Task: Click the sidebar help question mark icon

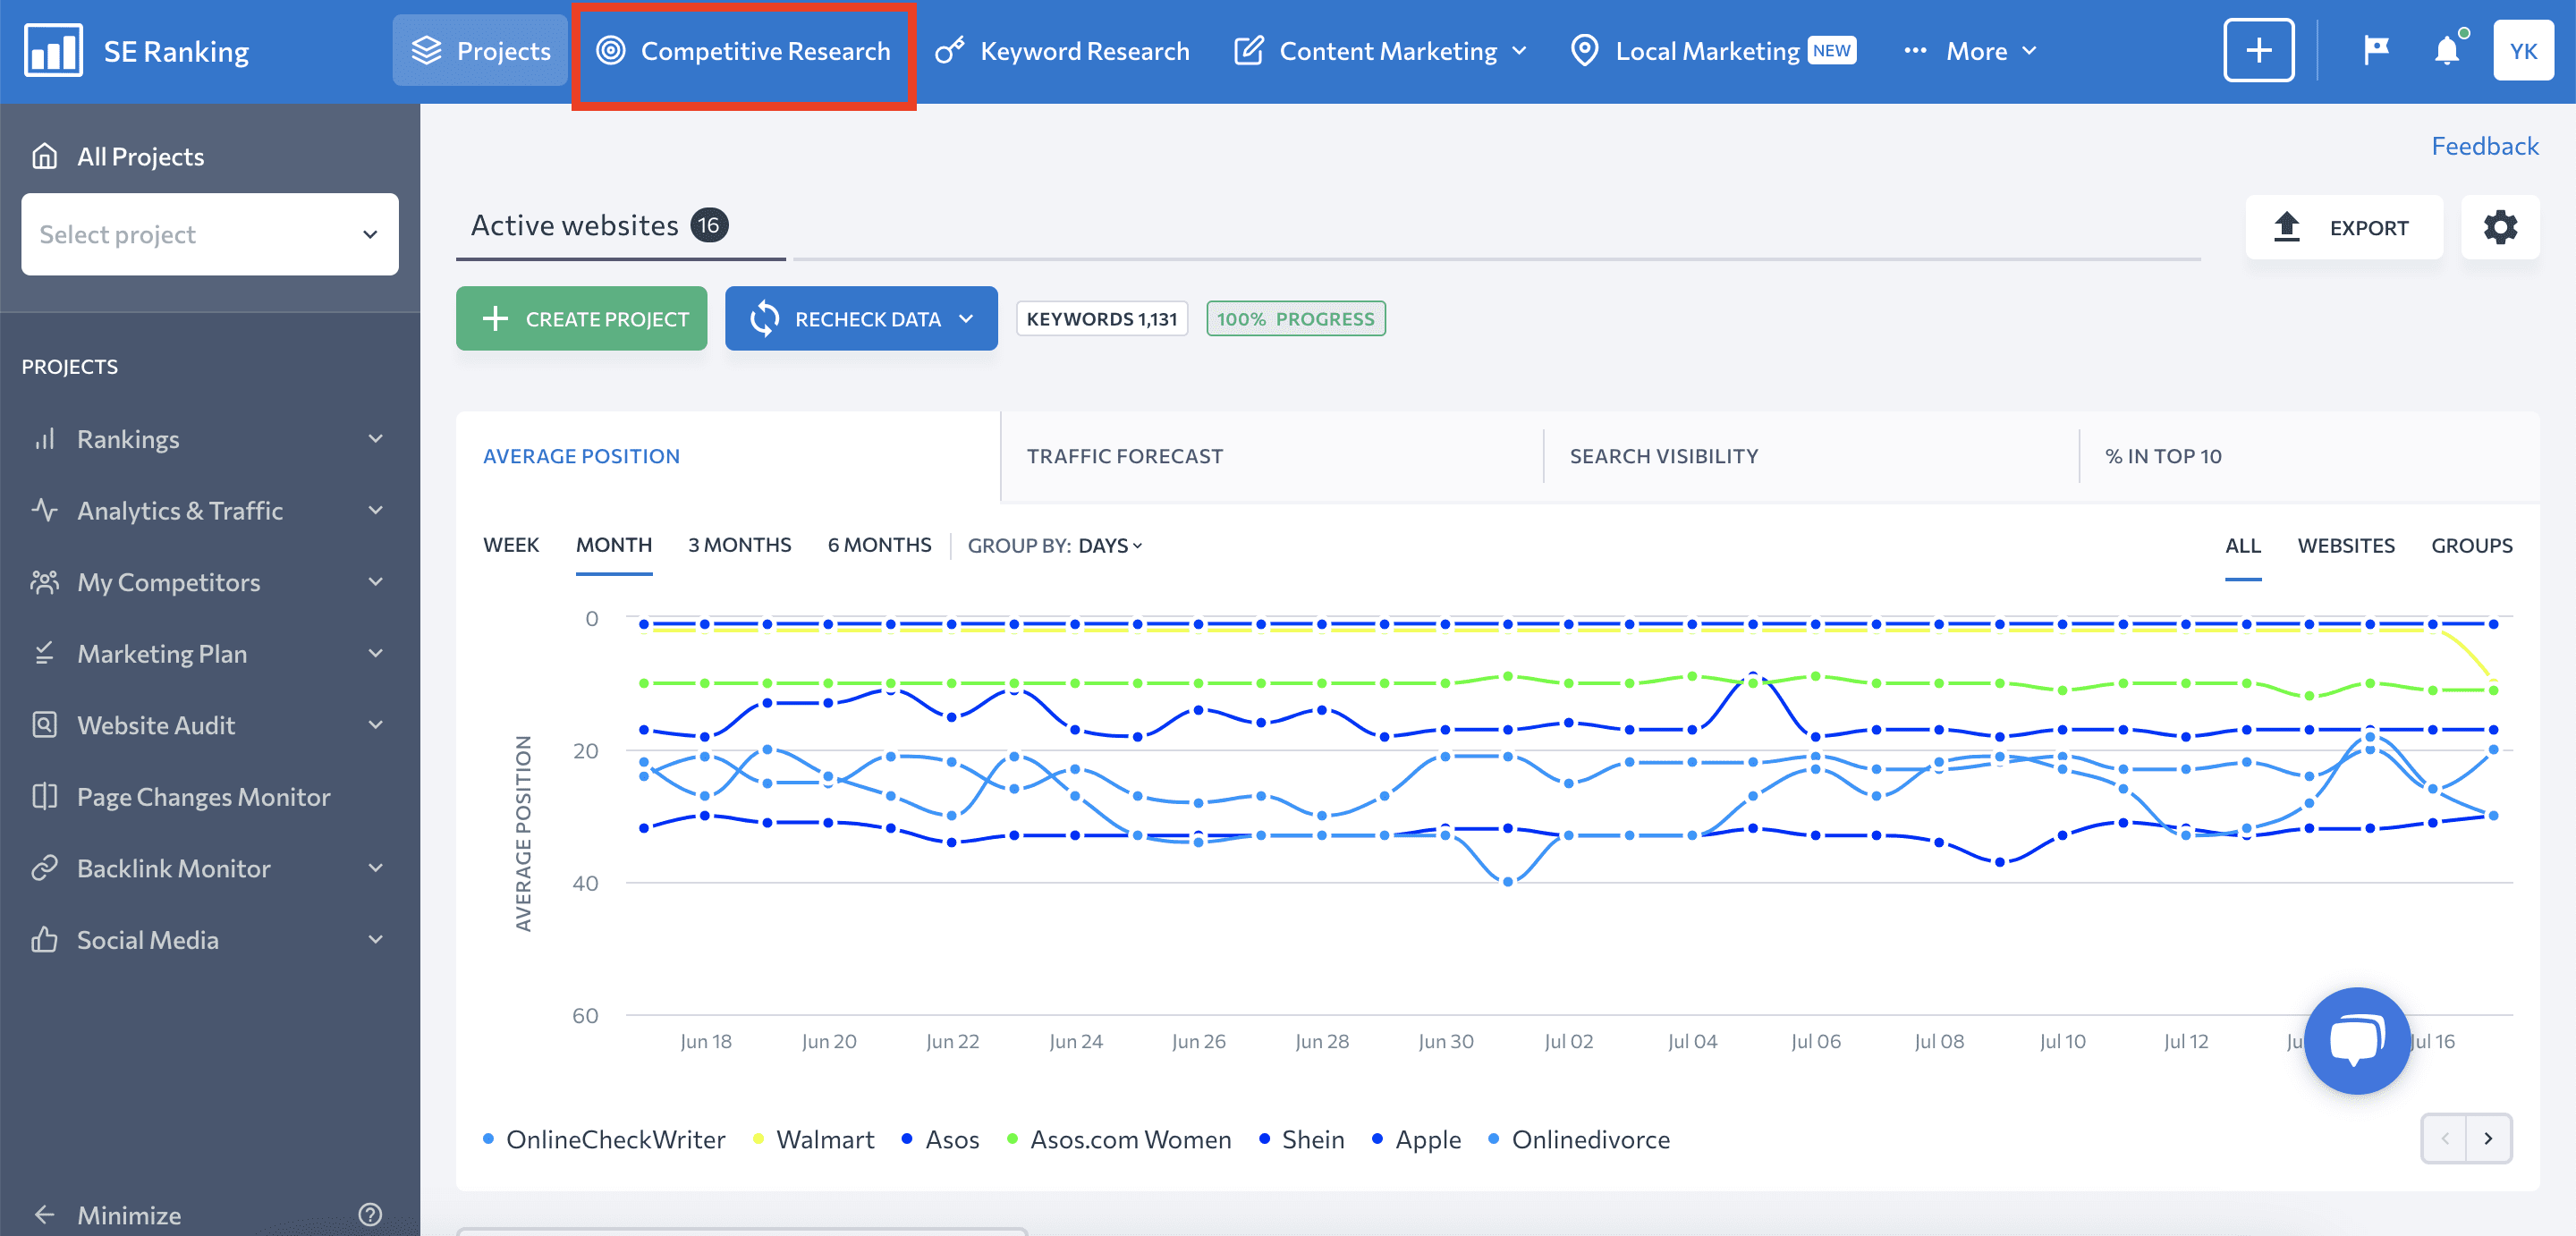Action: [x=370, y=1214]
